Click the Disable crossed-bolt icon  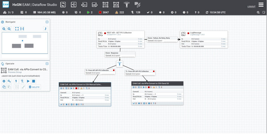(22, 81)
